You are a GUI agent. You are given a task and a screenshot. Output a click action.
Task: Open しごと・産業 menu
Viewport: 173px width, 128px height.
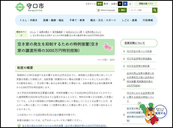pyautogui.click(x=129, y=20)
